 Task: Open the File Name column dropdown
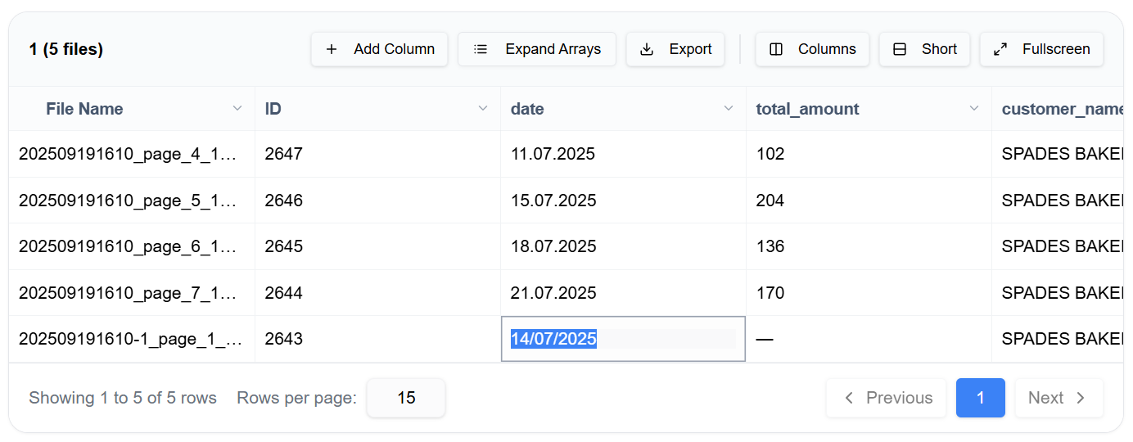click(237, 109)
